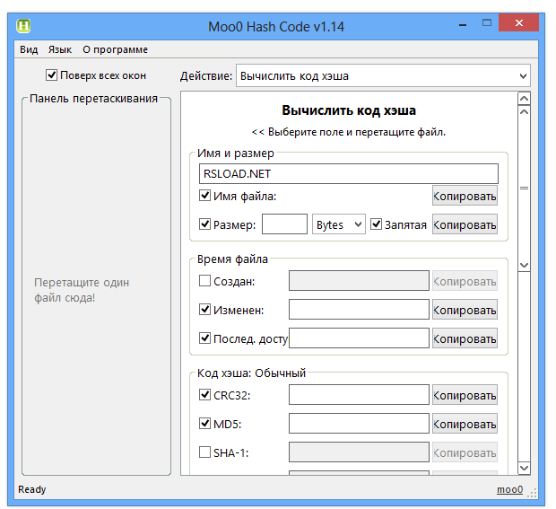Image resolution: width=556 pixels, height=509 pixels.
Task: Click Копировать next to Изменен
Action: pos(465,309)
